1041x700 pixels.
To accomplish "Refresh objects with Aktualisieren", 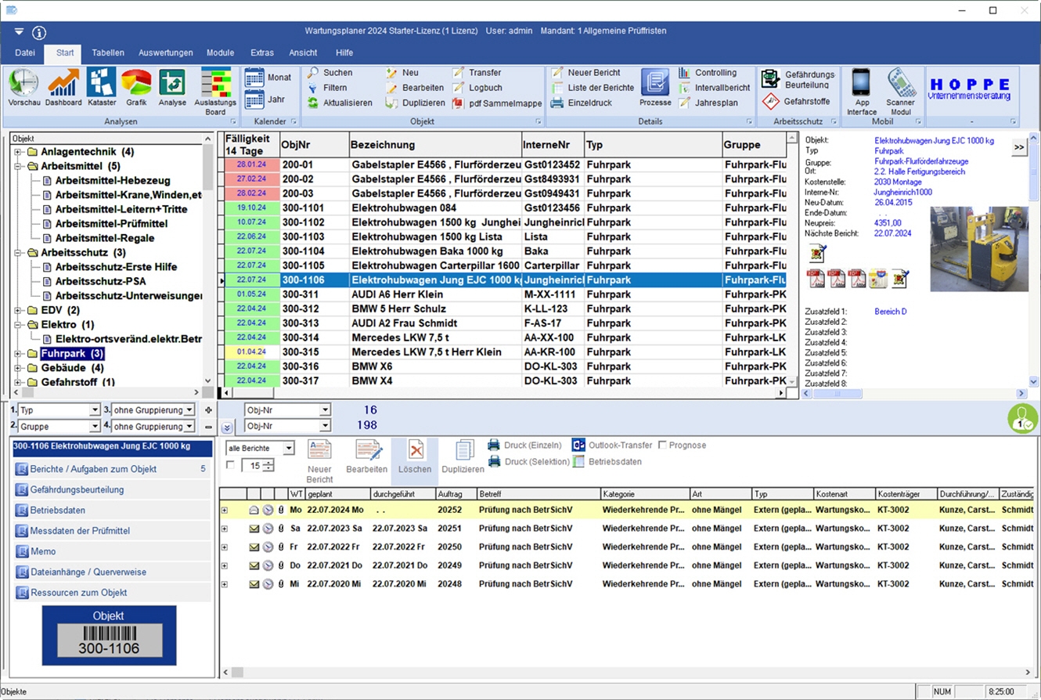I will [339, 103].
